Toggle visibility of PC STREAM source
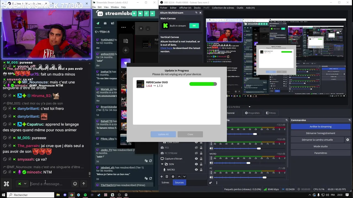This screenshot has width=353, height=198. 196,153
